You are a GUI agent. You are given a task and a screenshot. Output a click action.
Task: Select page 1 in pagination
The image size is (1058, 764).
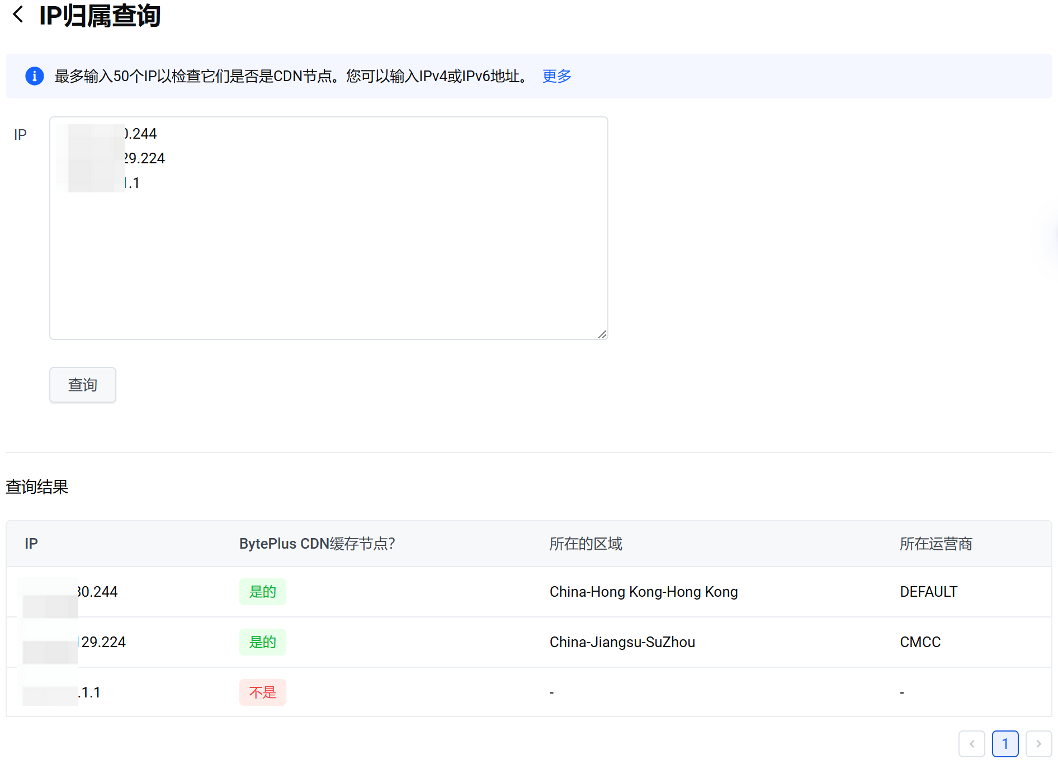[x=1005, y=744]
